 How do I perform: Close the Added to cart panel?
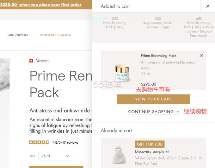(207, 6)
